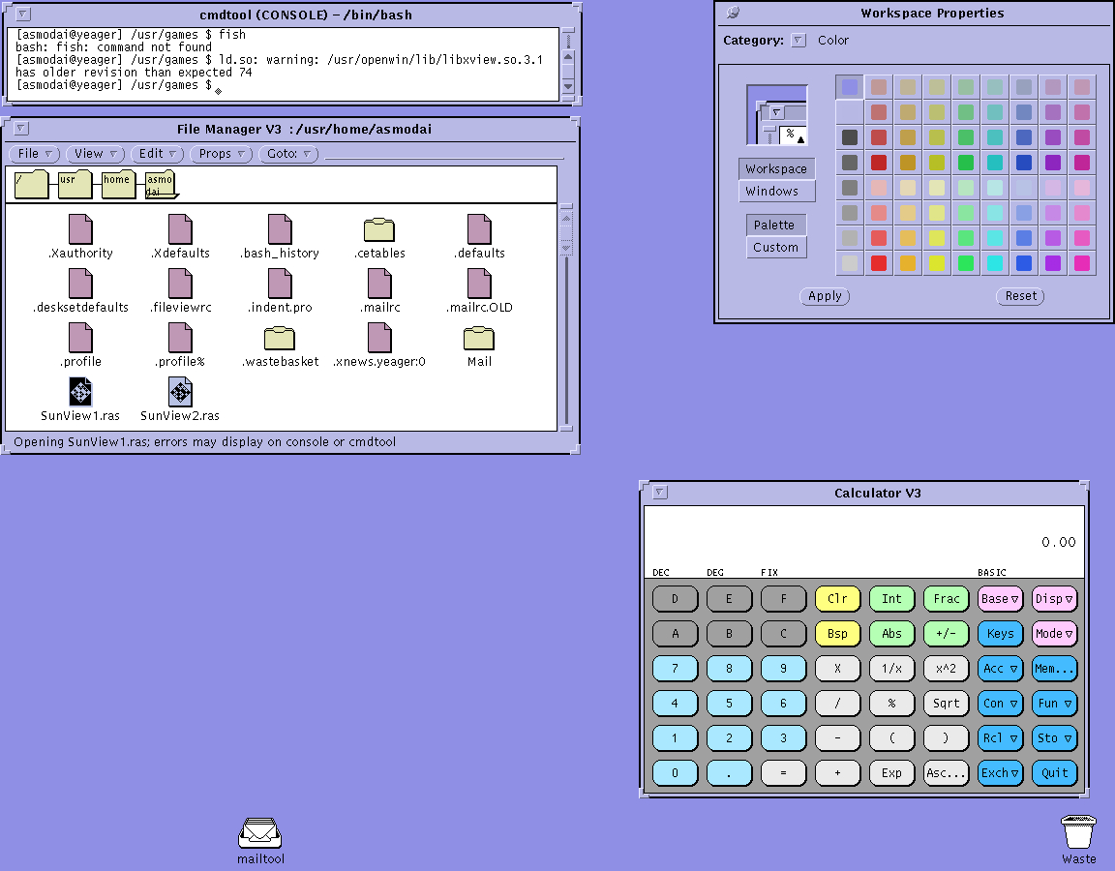The width and height of the screenshot is (1115, 871).
Task: Click the Apply button
Action: point(825,296)
